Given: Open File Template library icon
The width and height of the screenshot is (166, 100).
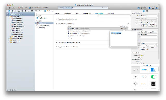Looking at the screenshot, I should pos(141,65).
